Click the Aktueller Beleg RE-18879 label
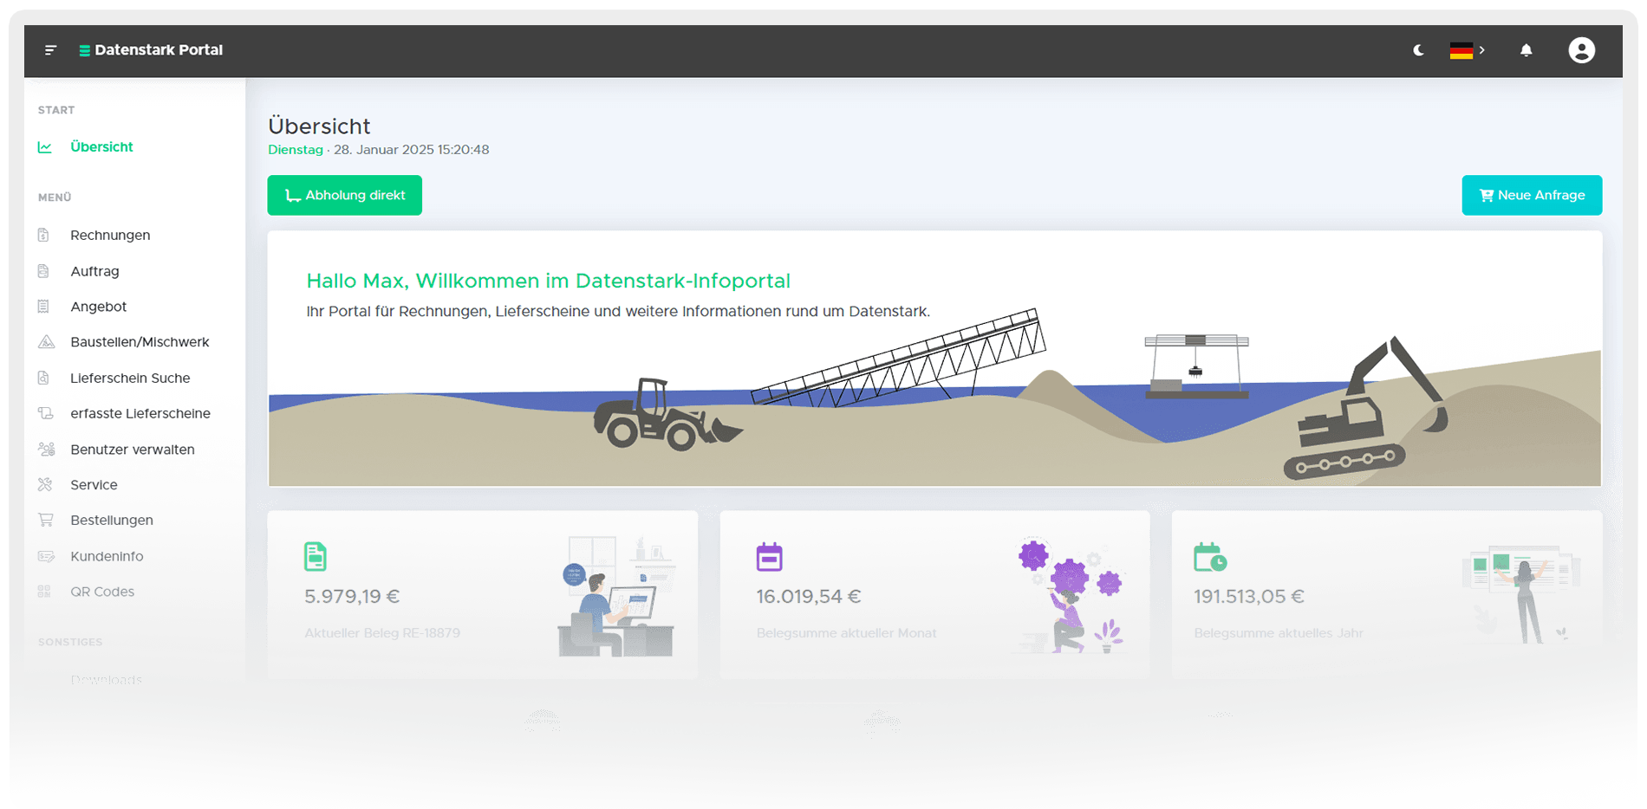 (382, 633)
